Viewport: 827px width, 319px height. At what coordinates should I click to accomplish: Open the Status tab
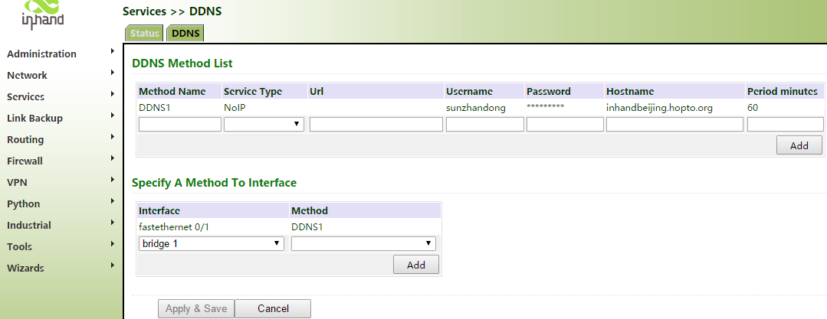pos(144,34)
